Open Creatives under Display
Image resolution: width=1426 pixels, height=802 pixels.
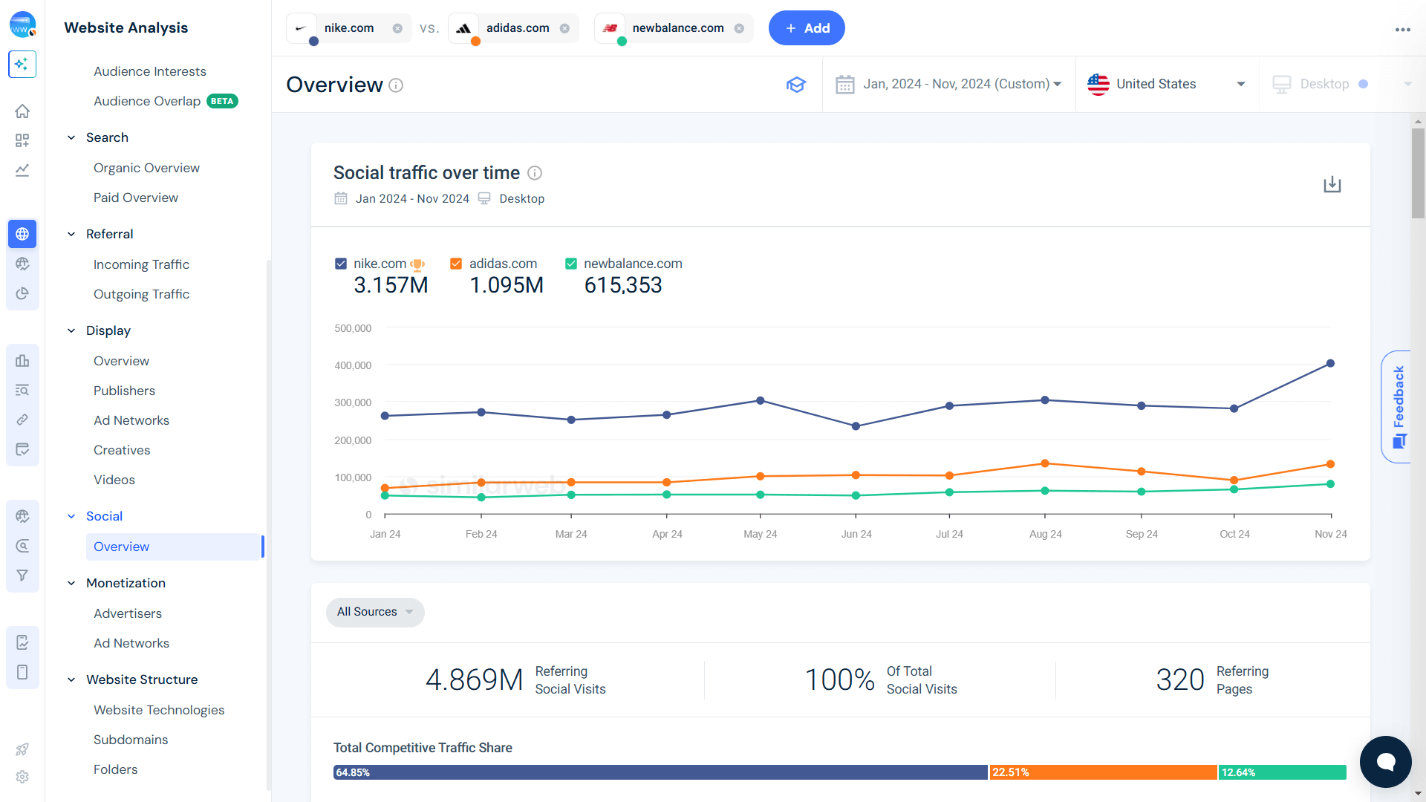tap(122, 450)
